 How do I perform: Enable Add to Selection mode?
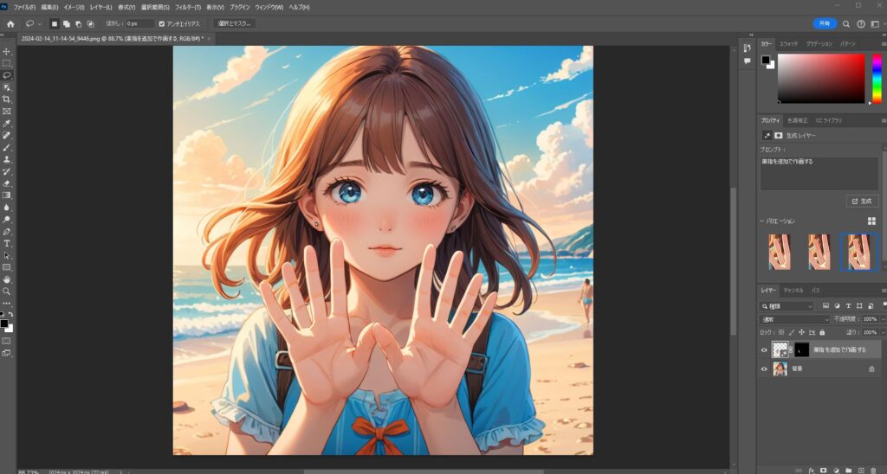(x=66, y=23)
